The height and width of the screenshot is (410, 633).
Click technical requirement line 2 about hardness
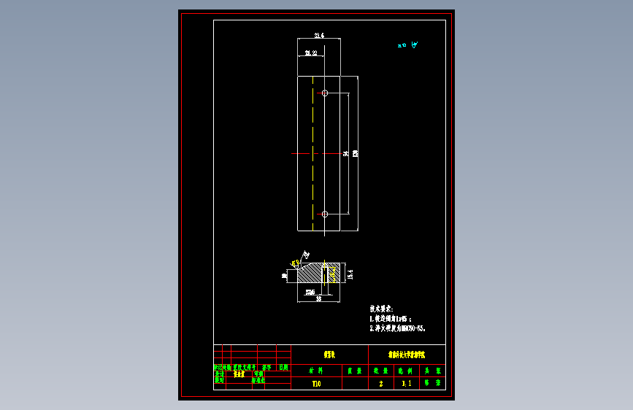398,328
